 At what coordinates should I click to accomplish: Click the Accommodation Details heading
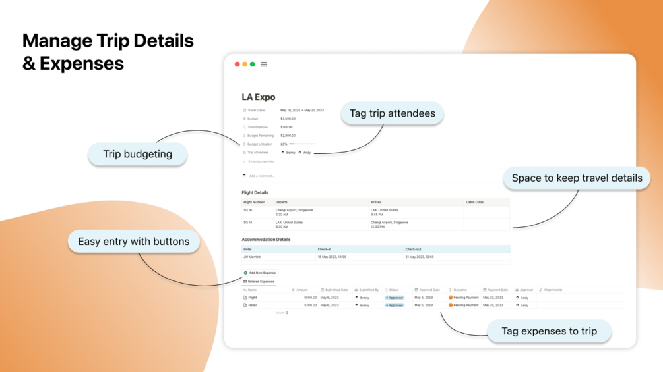[266, 239]
